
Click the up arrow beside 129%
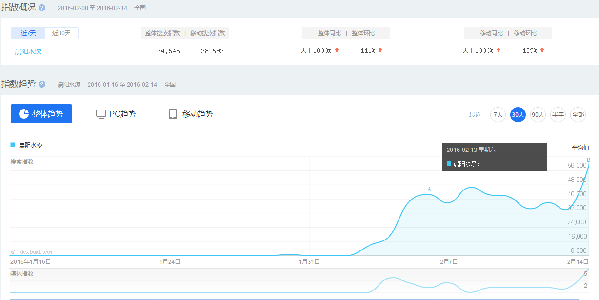542,50
